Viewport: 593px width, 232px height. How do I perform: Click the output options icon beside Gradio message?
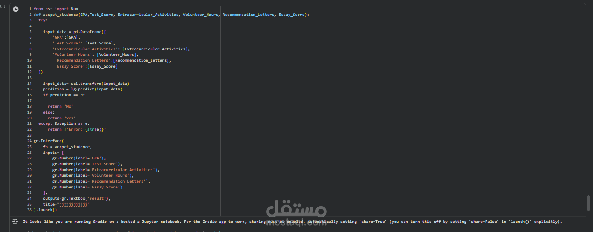click(x=15, y=222)
